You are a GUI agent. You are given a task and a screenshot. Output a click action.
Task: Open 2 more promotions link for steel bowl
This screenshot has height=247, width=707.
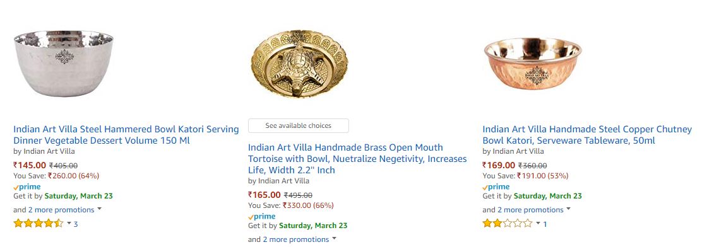[x=61, y=210]
